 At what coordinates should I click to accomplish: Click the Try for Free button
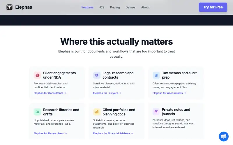point(213,7)
